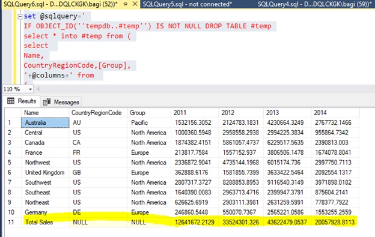Click the Results grid icon

coord(11,101)
